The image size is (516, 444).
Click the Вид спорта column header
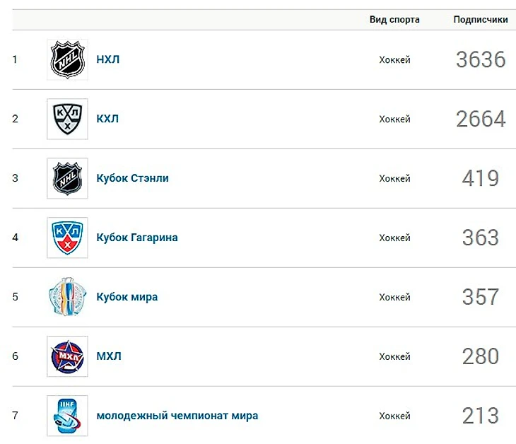(394, 20)
